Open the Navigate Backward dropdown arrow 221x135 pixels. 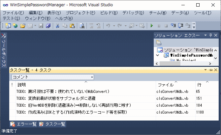pyautogui.click(x=137, y=26)
